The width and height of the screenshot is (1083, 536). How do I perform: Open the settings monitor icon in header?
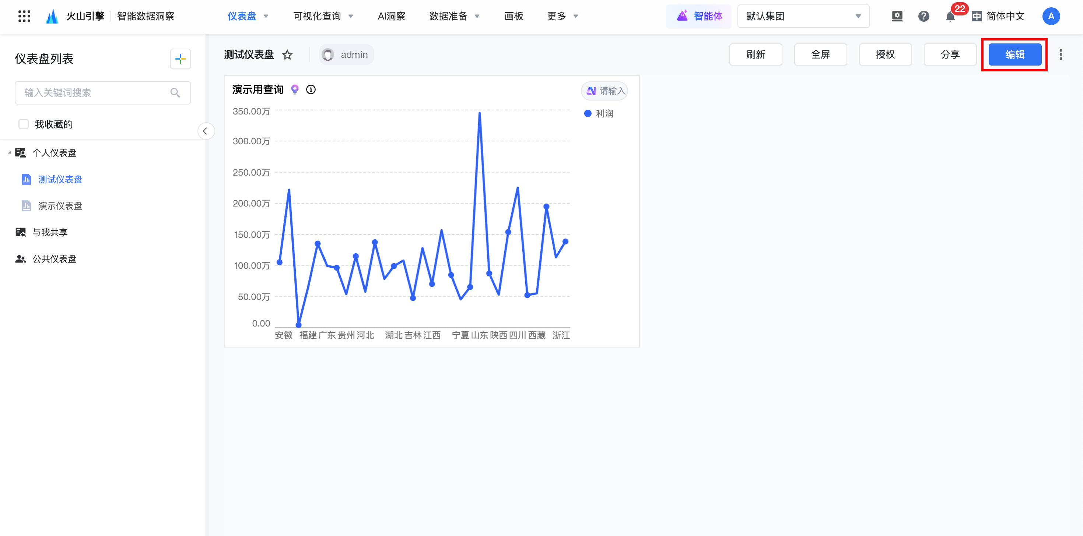(897, 17)
